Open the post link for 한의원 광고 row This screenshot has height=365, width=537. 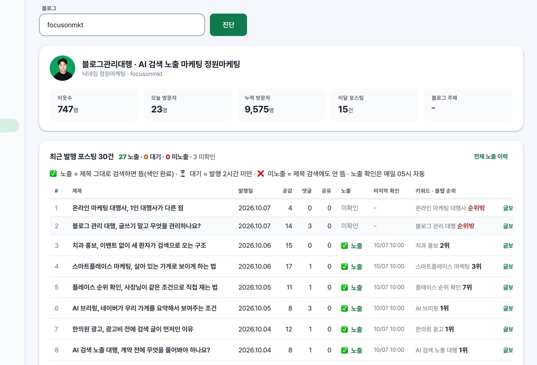coord(508,329)
